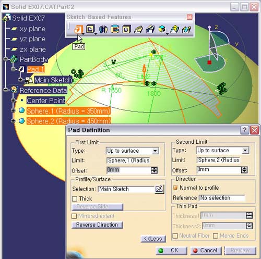The height and width of the screenshot is (259, 261).
Task: Select the Slot tool icon
Action: coord(150,29)
